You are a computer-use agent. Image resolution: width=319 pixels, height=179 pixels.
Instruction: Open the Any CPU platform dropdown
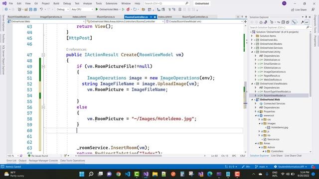[x=82, y=9]
